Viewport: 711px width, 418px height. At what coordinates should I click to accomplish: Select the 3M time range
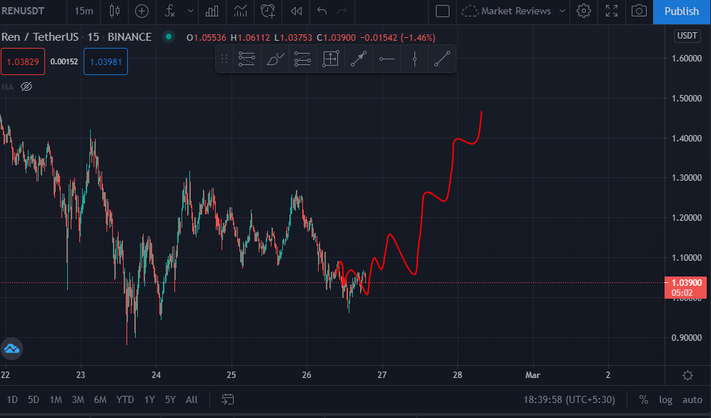78,399
